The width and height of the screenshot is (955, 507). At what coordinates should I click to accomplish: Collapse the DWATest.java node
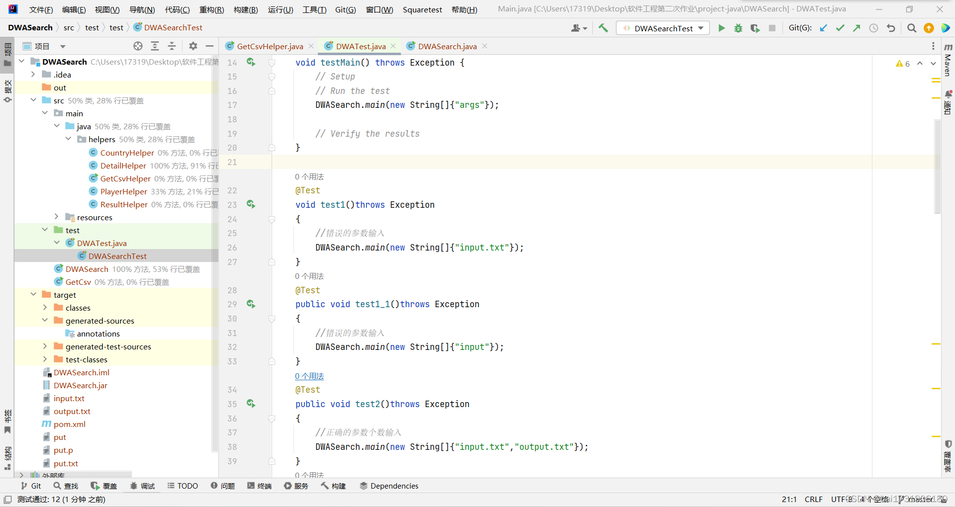tap(57, 243)
